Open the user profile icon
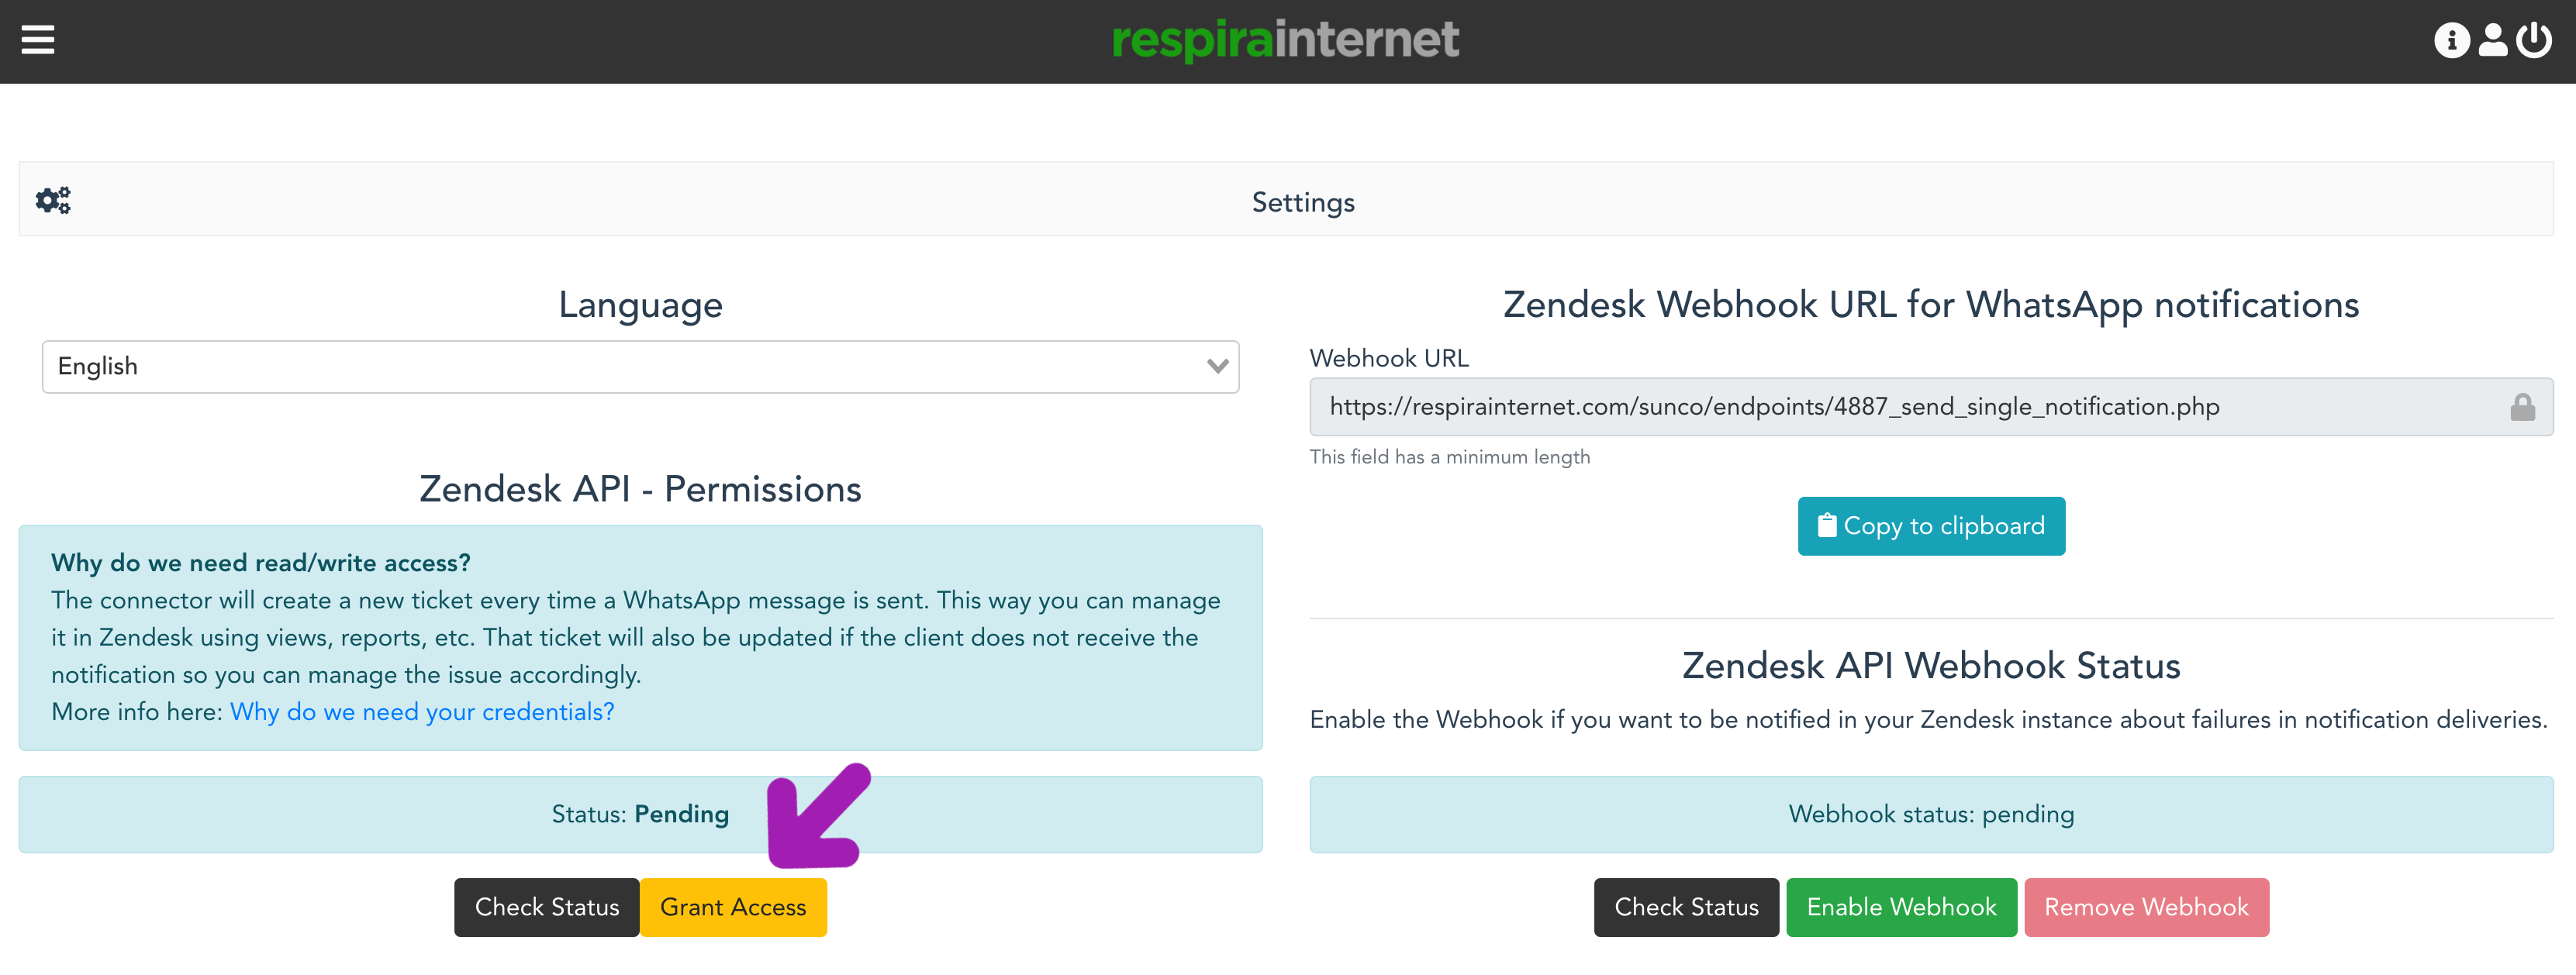2576x975 pixels. (2494, 40)
